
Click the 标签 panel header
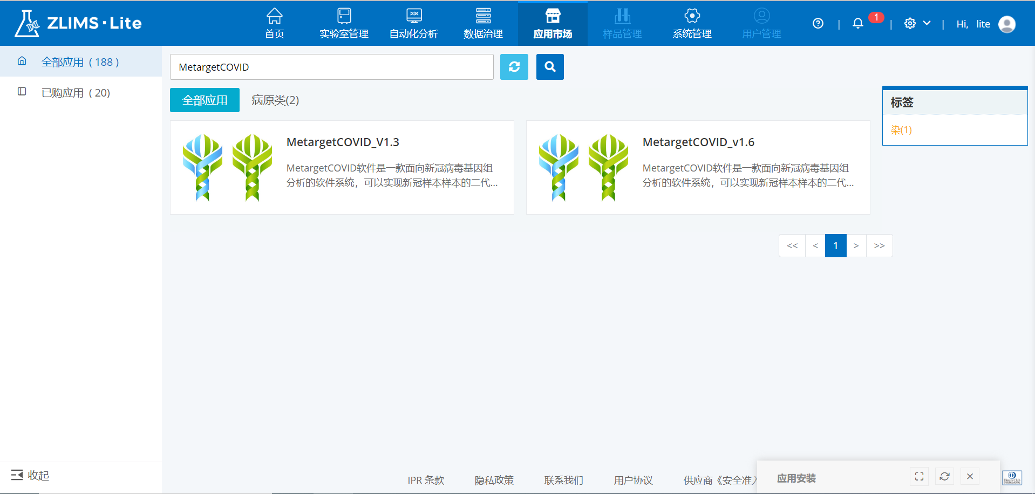pos(955,102)
